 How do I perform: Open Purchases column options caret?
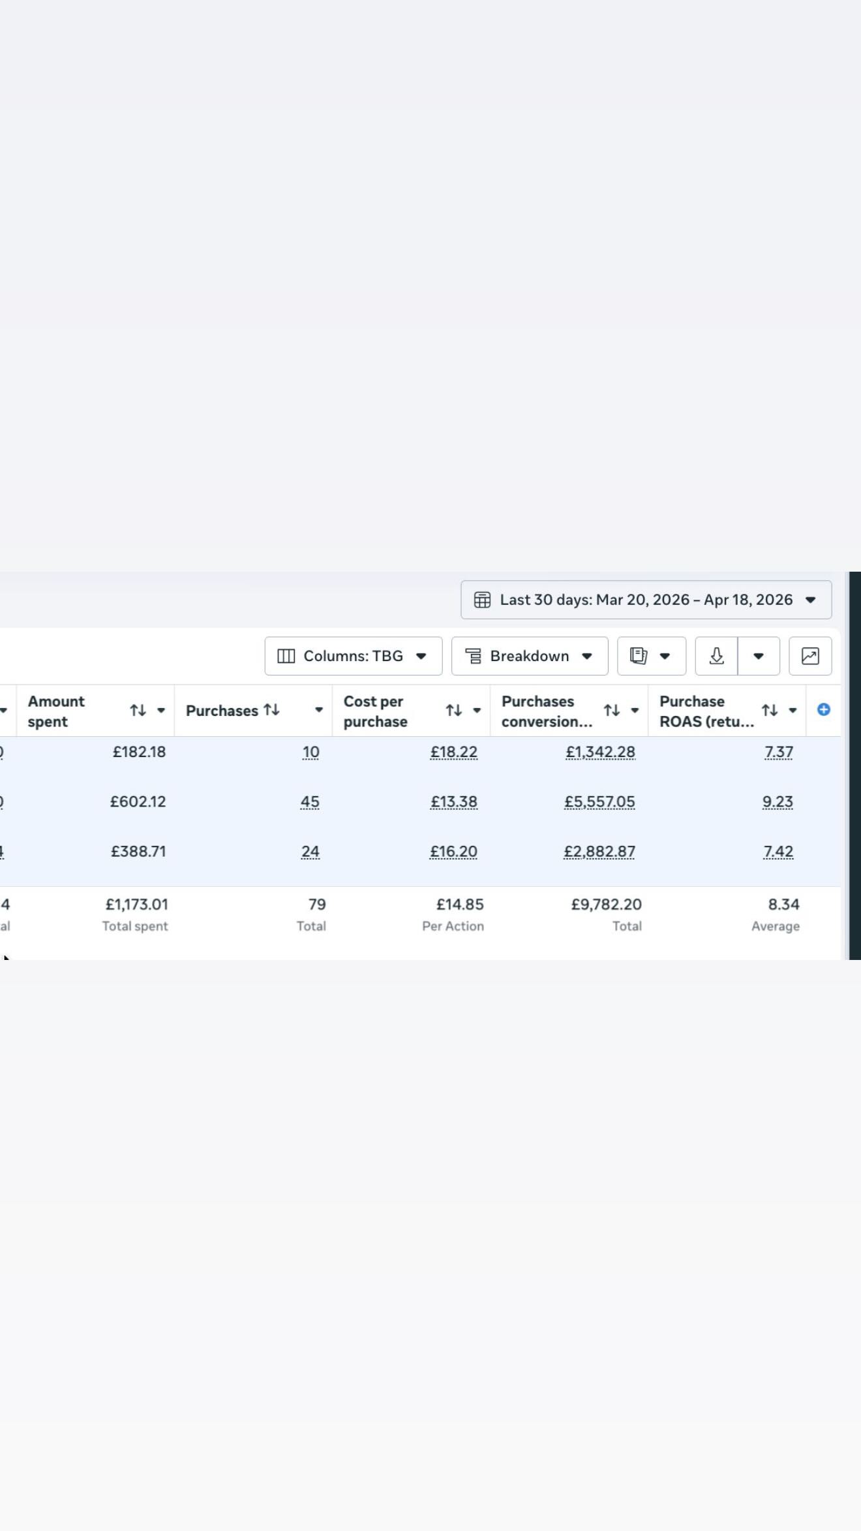pyautogui.click(x=319, y=710)
